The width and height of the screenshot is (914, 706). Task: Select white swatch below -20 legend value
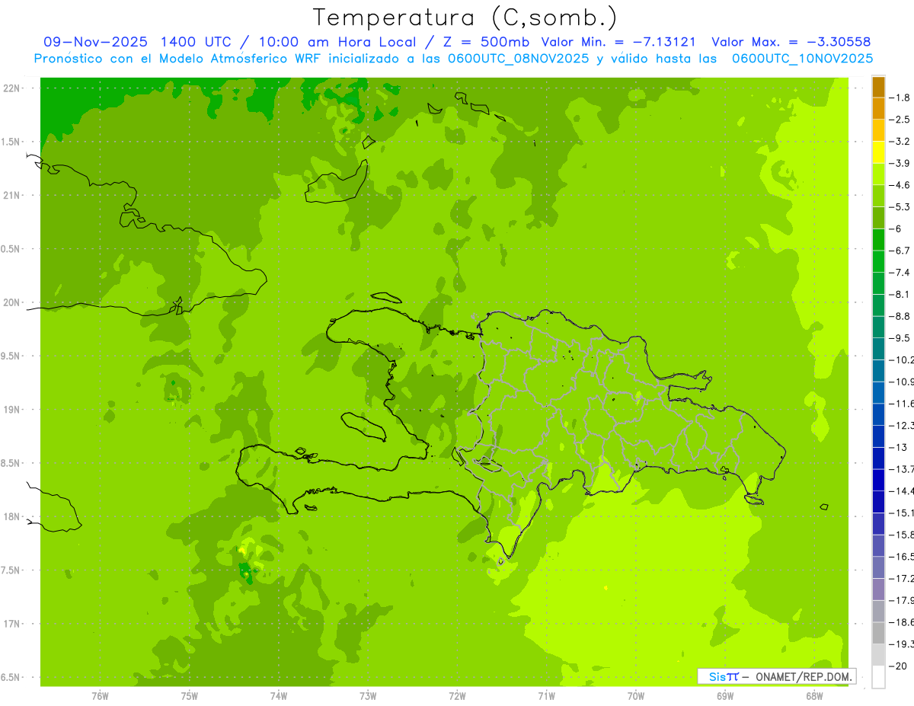(x=878, y=677)
